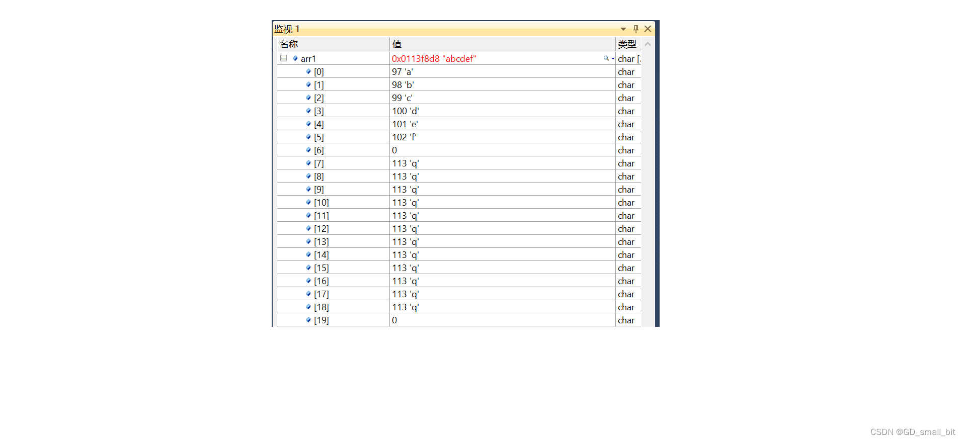The width and height of the screenshot is (963, 441).
Task: Click the variable icon beside [9]
Action: coord(308,189)
